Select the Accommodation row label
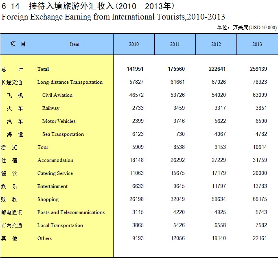The image size is (278, 258). pos(55,160)
